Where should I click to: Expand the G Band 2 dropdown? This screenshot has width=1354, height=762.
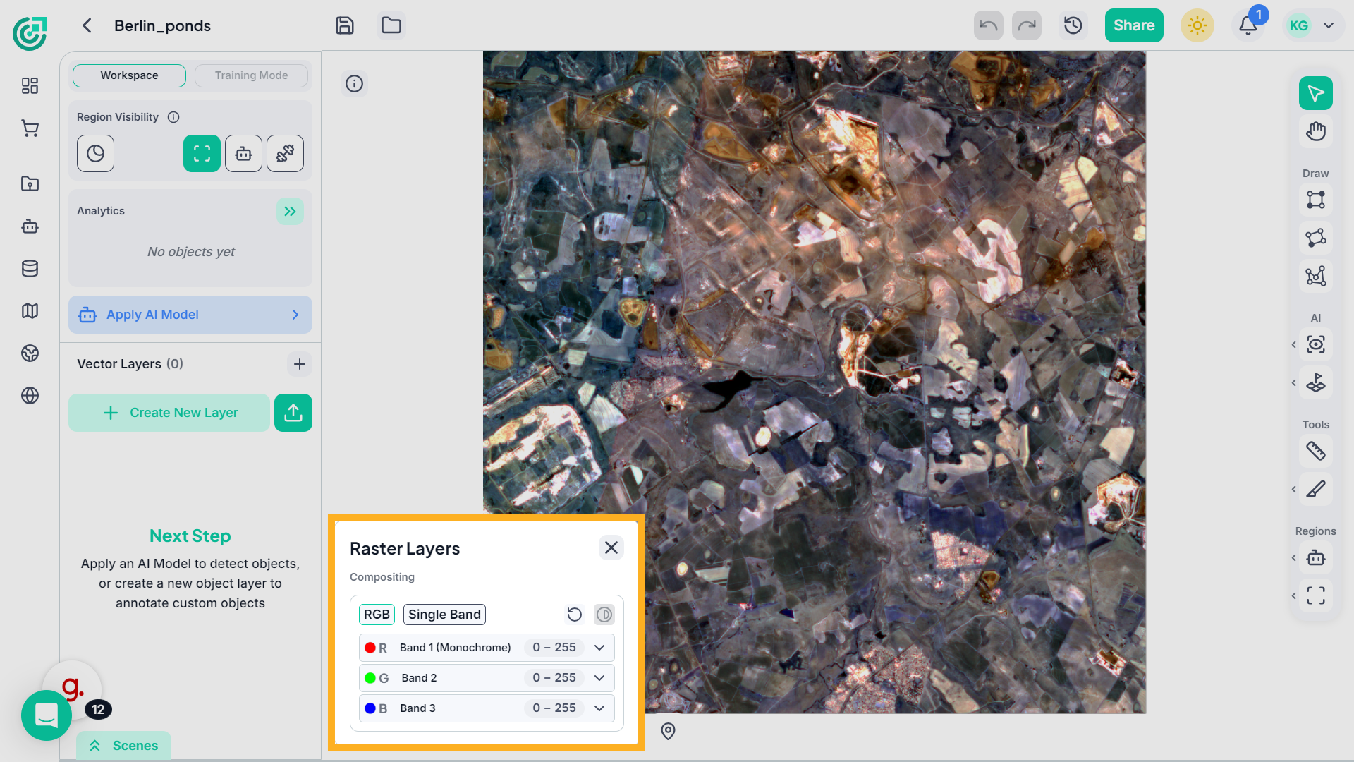coord(599,678)
